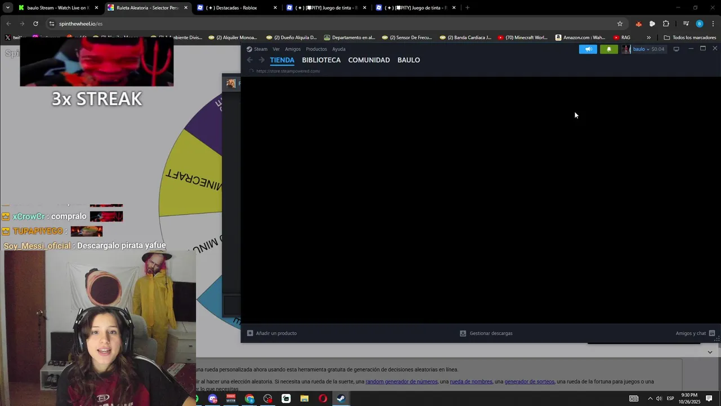Open the (70) Minecraft Worl... bookmark
This screenshot has width=721, height=406.
point(523,38)
